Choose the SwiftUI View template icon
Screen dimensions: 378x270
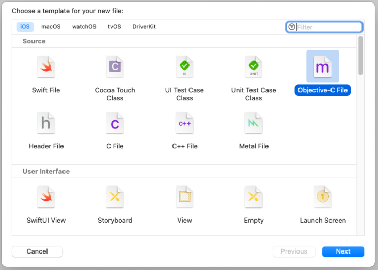pos(46,197)
